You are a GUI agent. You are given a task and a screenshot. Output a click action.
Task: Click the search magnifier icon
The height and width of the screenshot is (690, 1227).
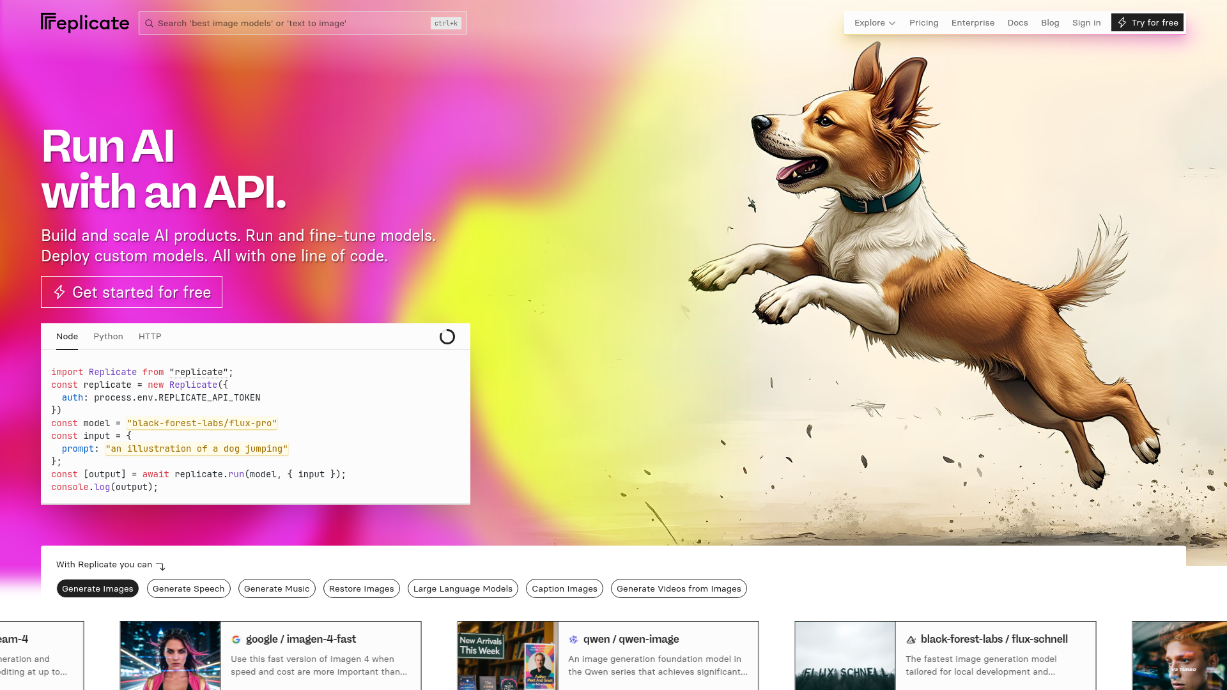click(149, 24)
